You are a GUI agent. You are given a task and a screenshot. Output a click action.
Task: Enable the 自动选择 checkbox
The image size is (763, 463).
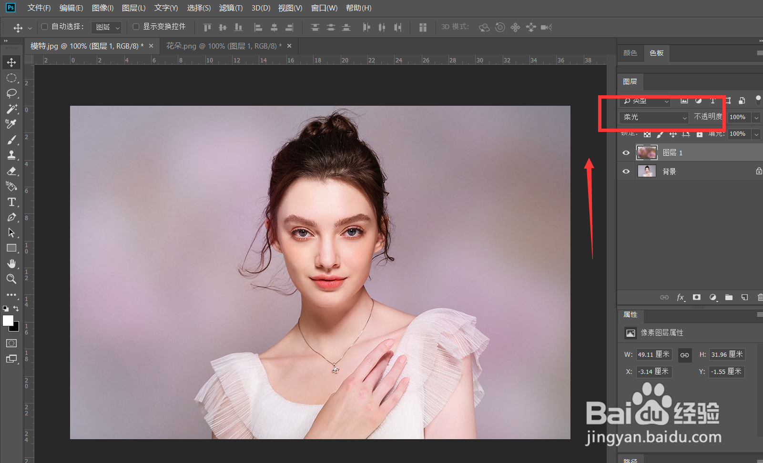45,27
